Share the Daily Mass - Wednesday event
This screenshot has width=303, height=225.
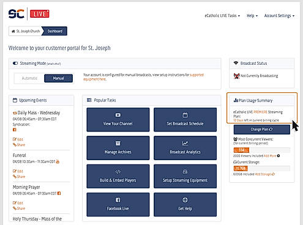[x=19, y=145]
